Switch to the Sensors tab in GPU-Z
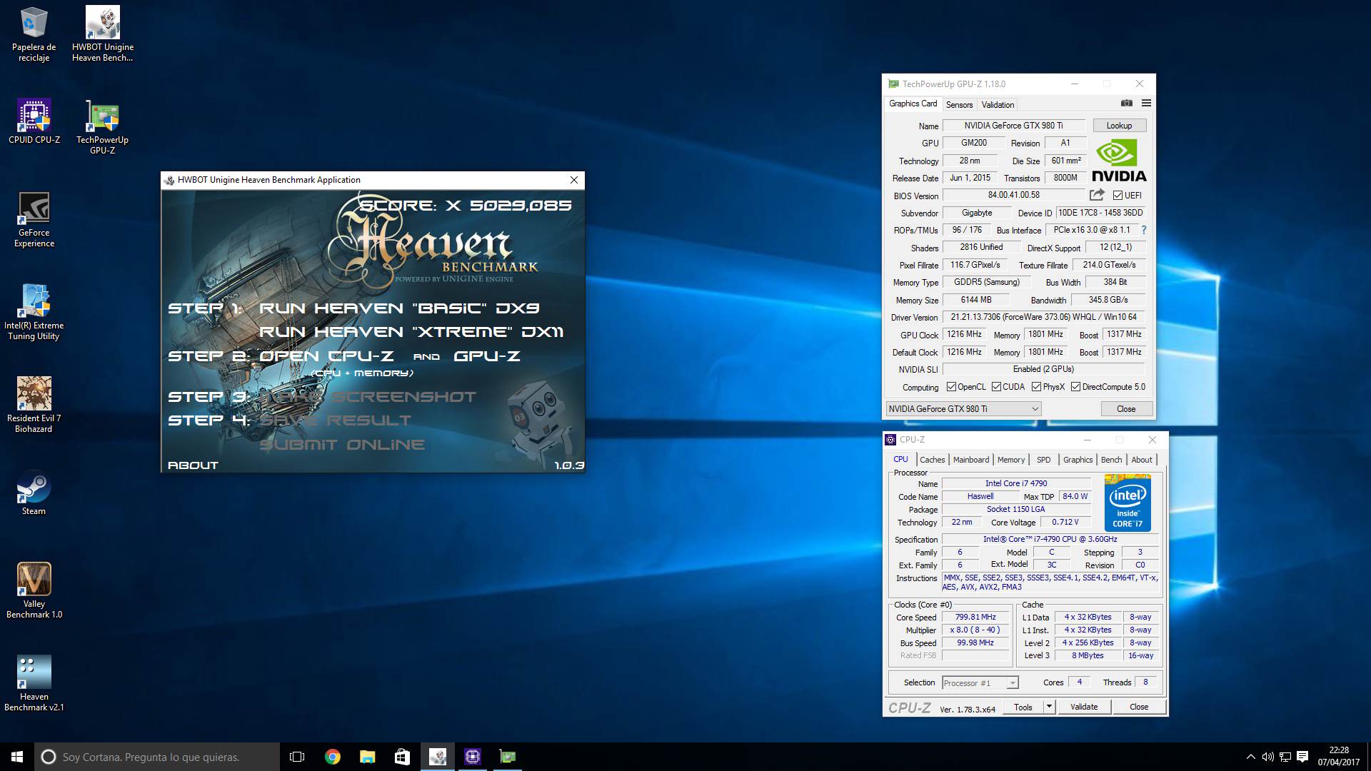This screenshot has width=1371, height=771. click(959, 105)
